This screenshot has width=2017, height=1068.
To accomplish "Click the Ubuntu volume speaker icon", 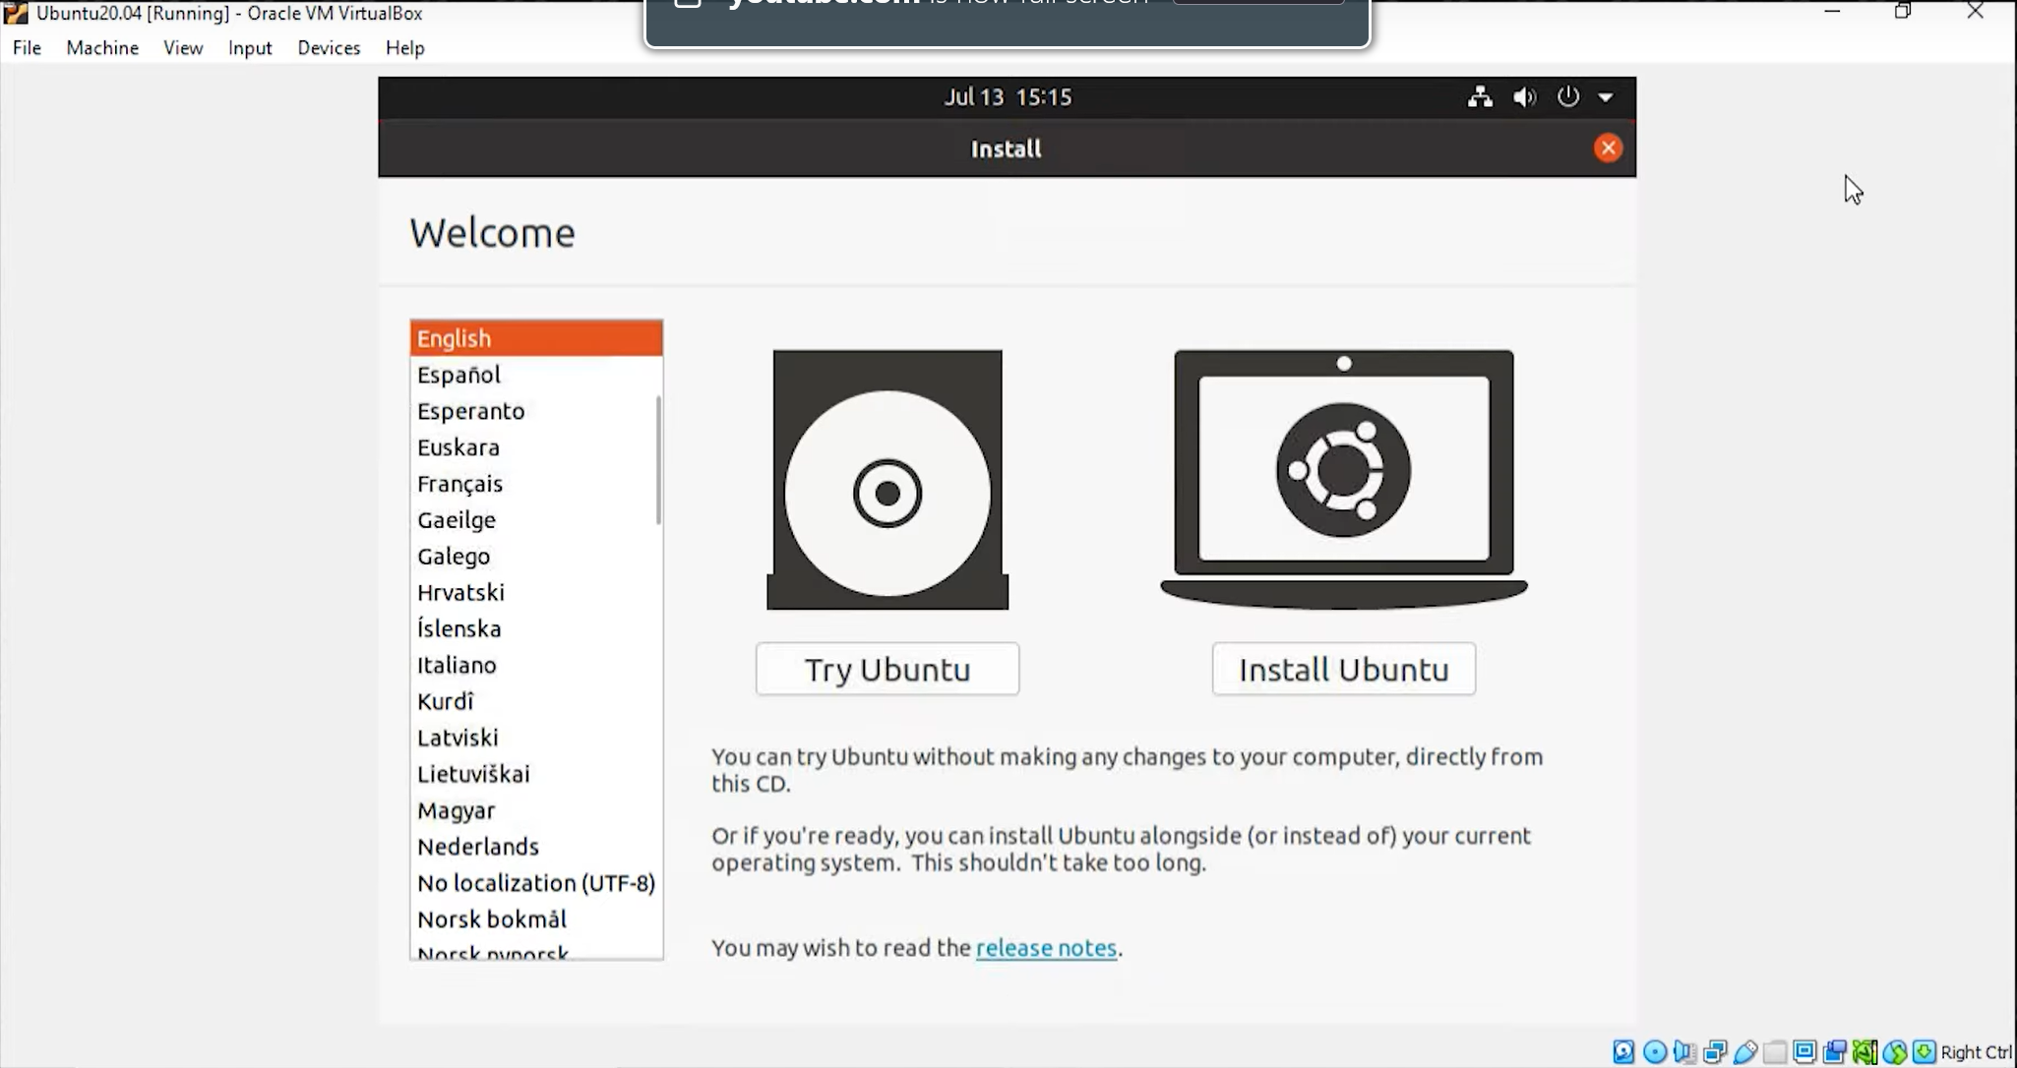I will tap(1524, 96).
